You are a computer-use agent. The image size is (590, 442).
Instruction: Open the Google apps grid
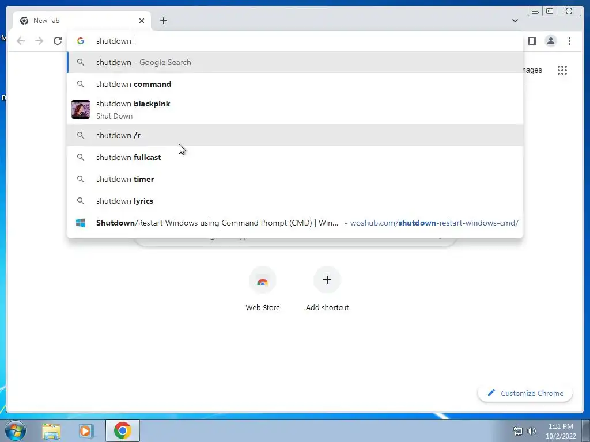[x=562, y=70]
